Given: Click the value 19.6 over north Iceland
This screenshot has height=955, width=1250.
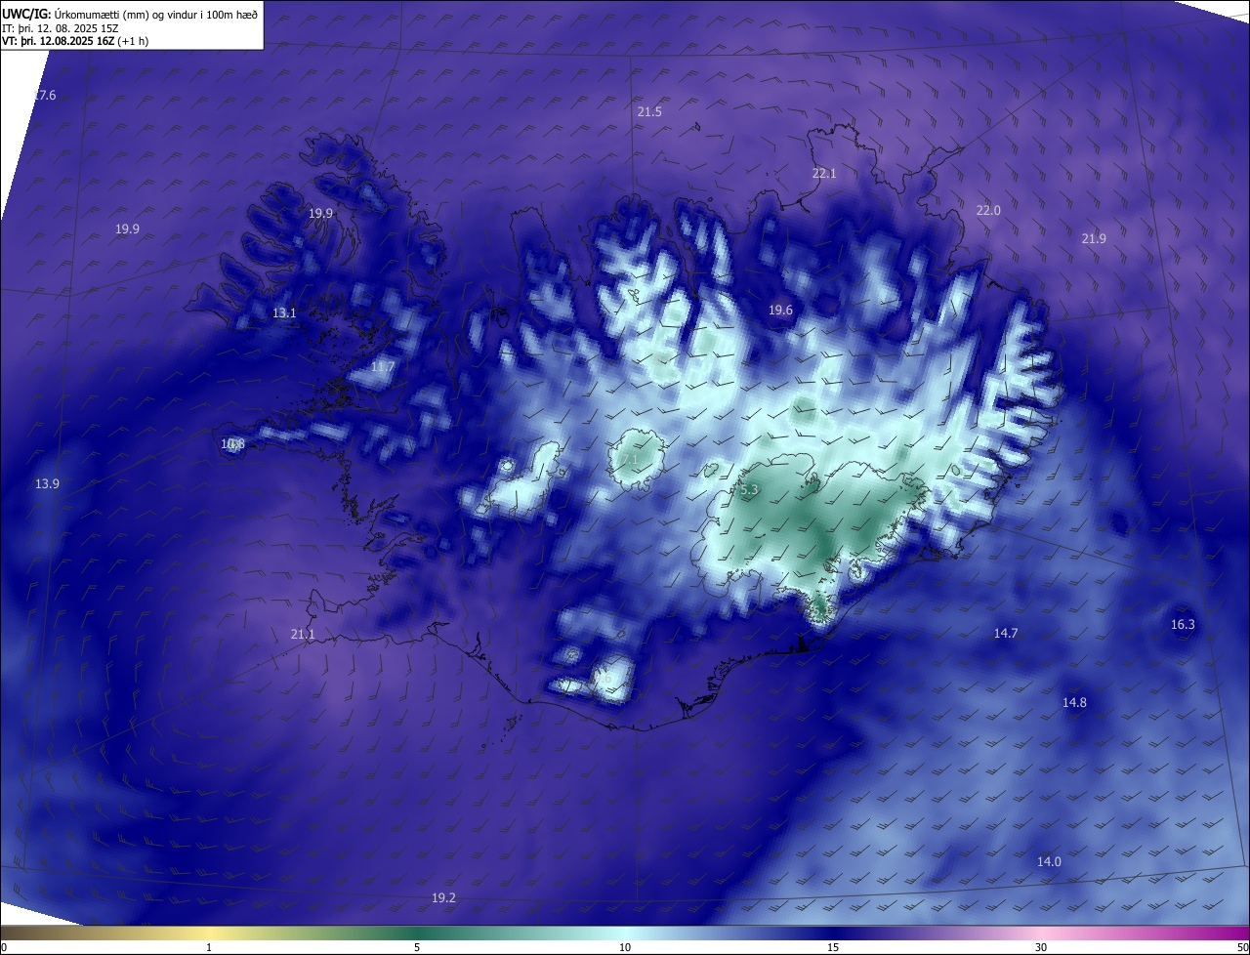Looking at the screenshot, I should (780, 311).
